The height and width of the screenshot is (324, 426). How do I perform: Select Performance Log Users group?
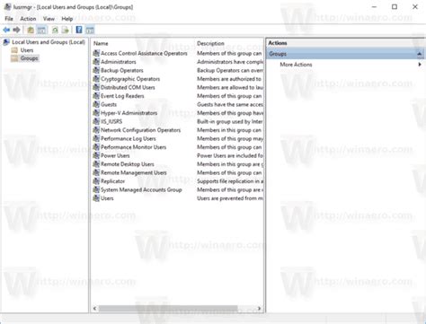point(129,139)
